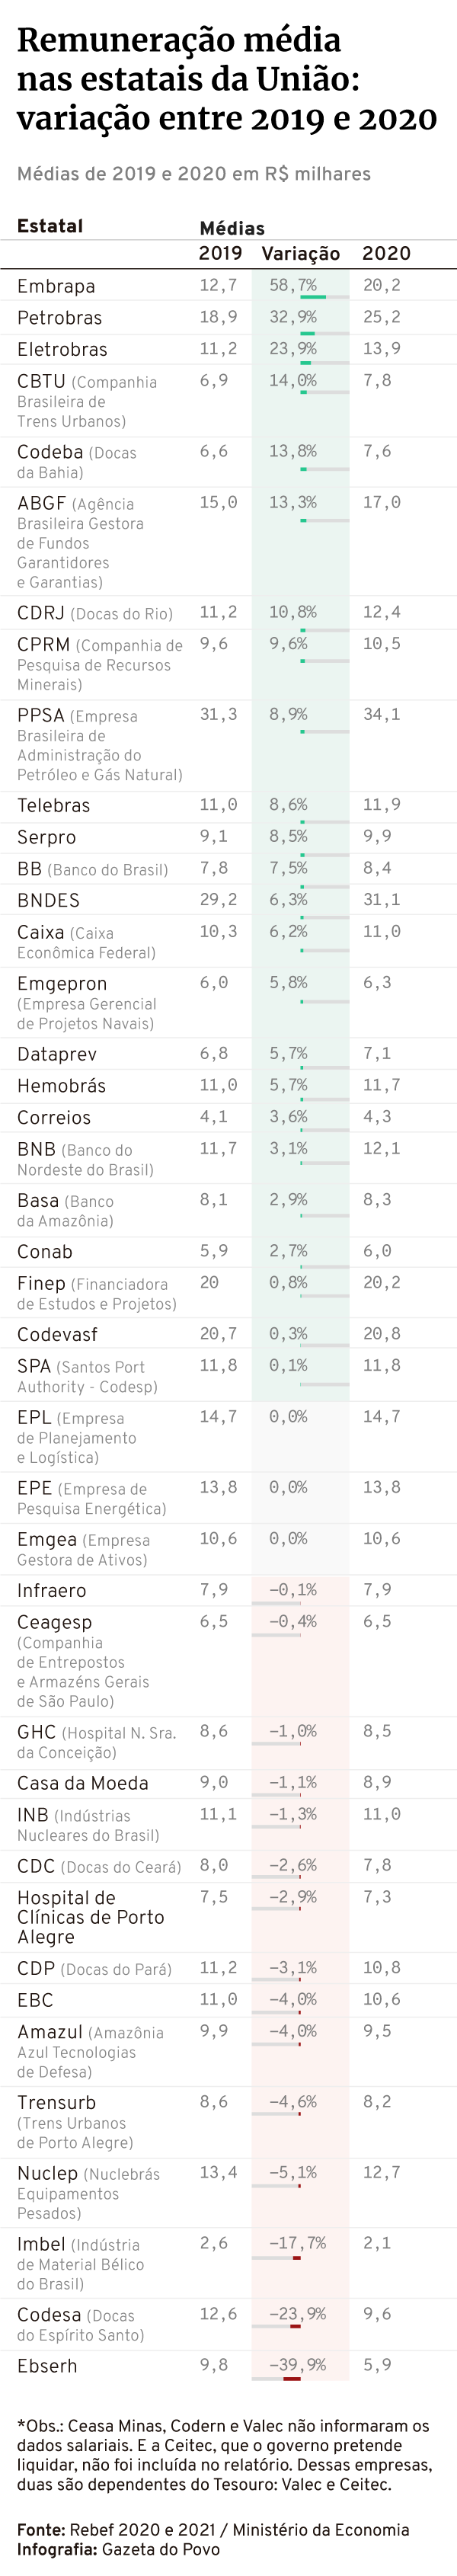Screen dimensions: 457x2576
Task: Click the Infraero row name
Action: pos(51,1590)
